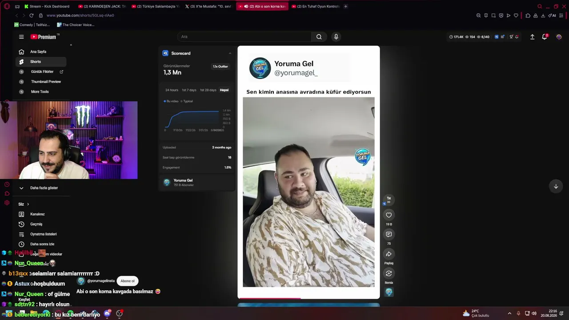The height and width of the screenshot is (320, 569).
Task: Open the taskbar clock and calendar
Action: 549,313
